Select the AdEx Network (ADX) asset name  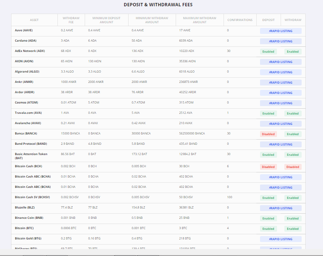(x=30, y=51)
